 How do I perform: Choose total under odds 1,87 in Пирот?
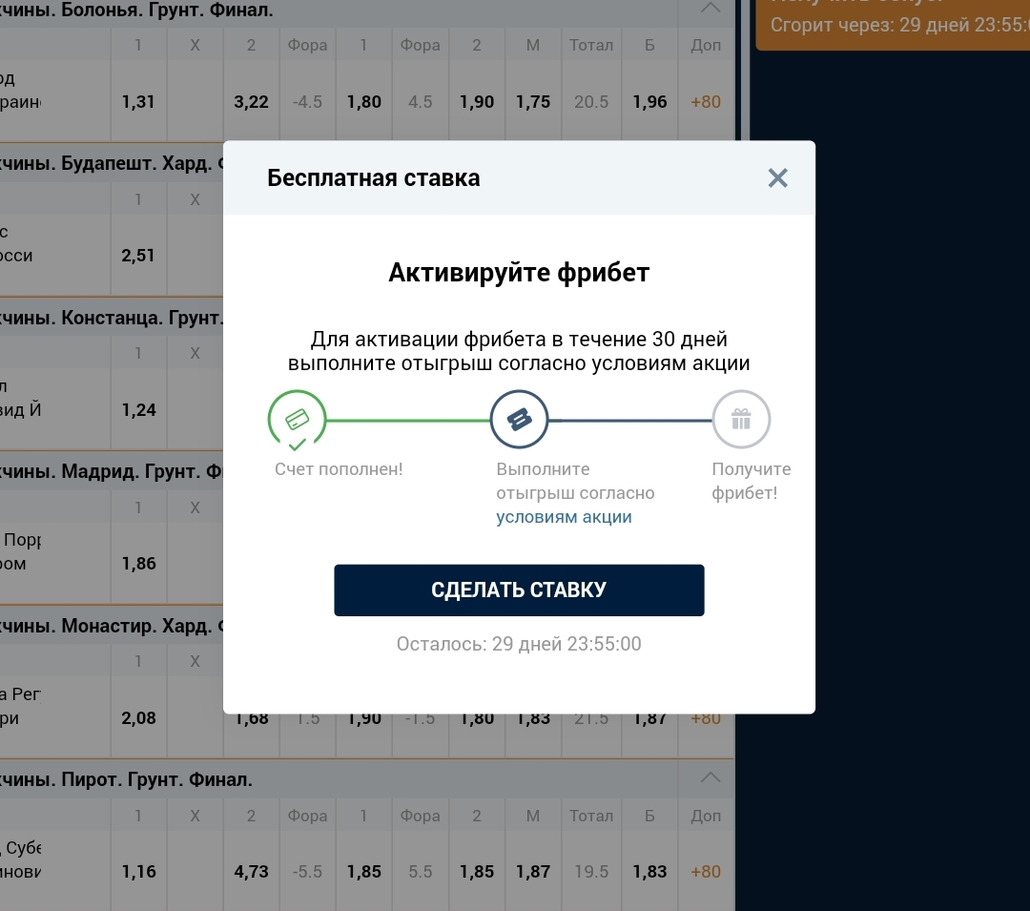pyautogui.click(x=533, y=871)
